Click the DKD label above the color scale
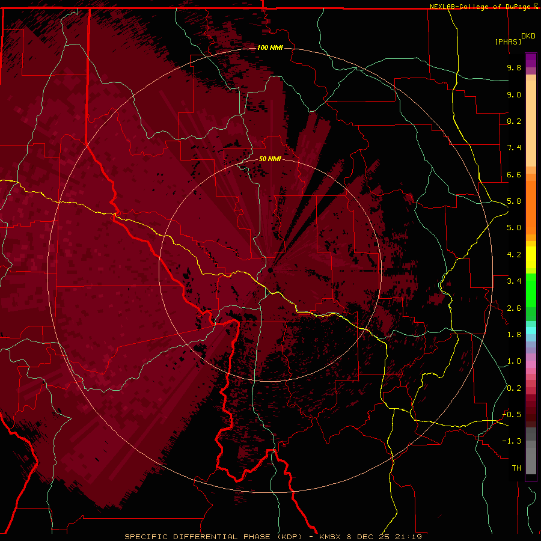 [528, 36]
